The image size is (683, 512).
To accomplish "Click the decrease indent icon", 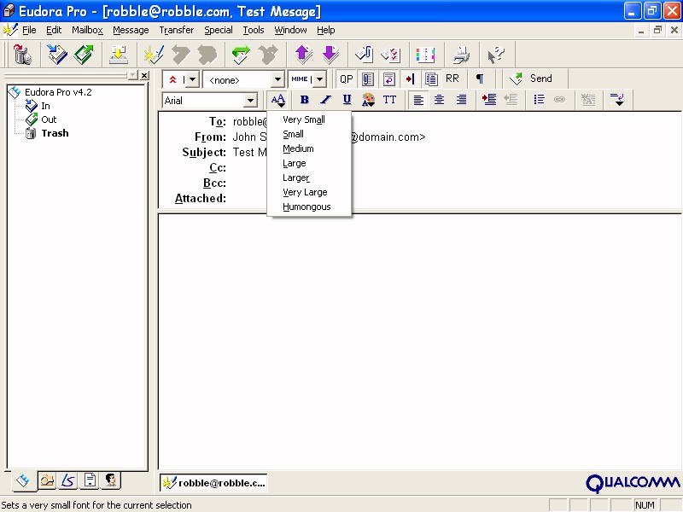I will point(511,100).
